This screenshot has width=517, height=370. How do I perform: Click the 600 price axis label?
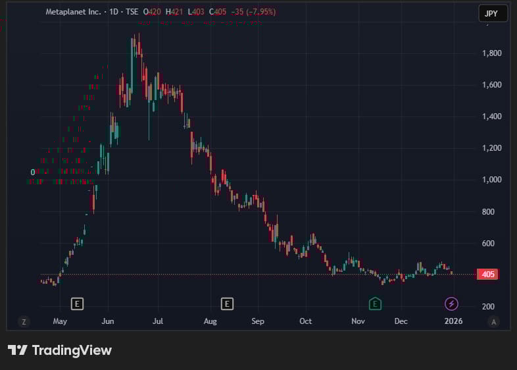coord(488,243)
